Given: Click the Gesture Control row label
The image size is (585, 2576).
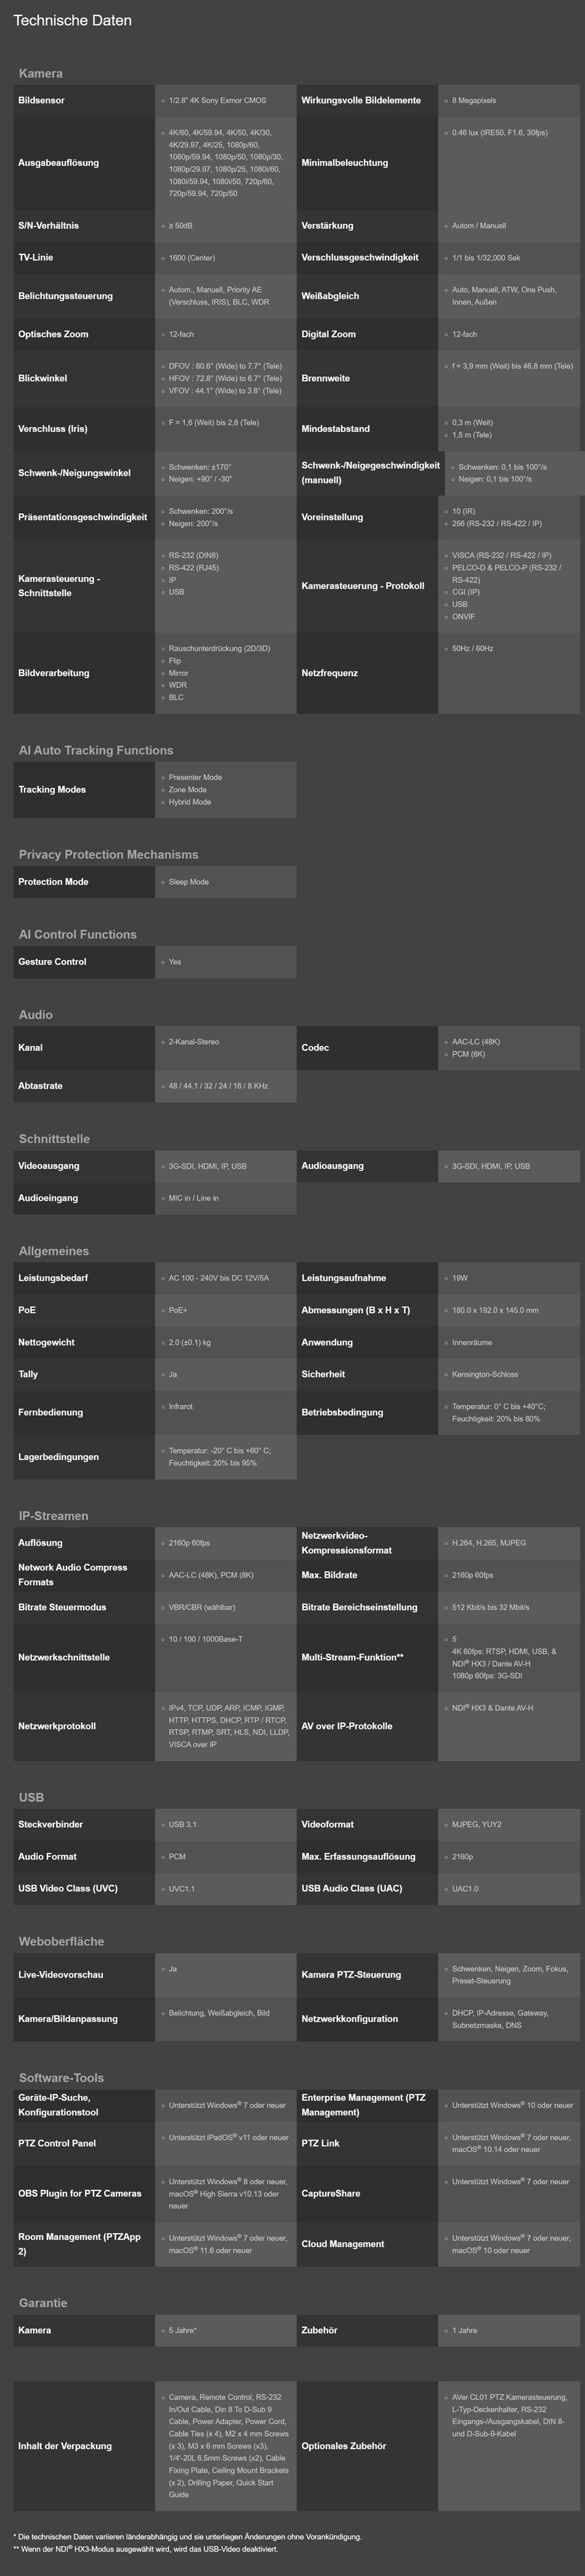Looking at the screenshot, I should click(x=52, y=962).
